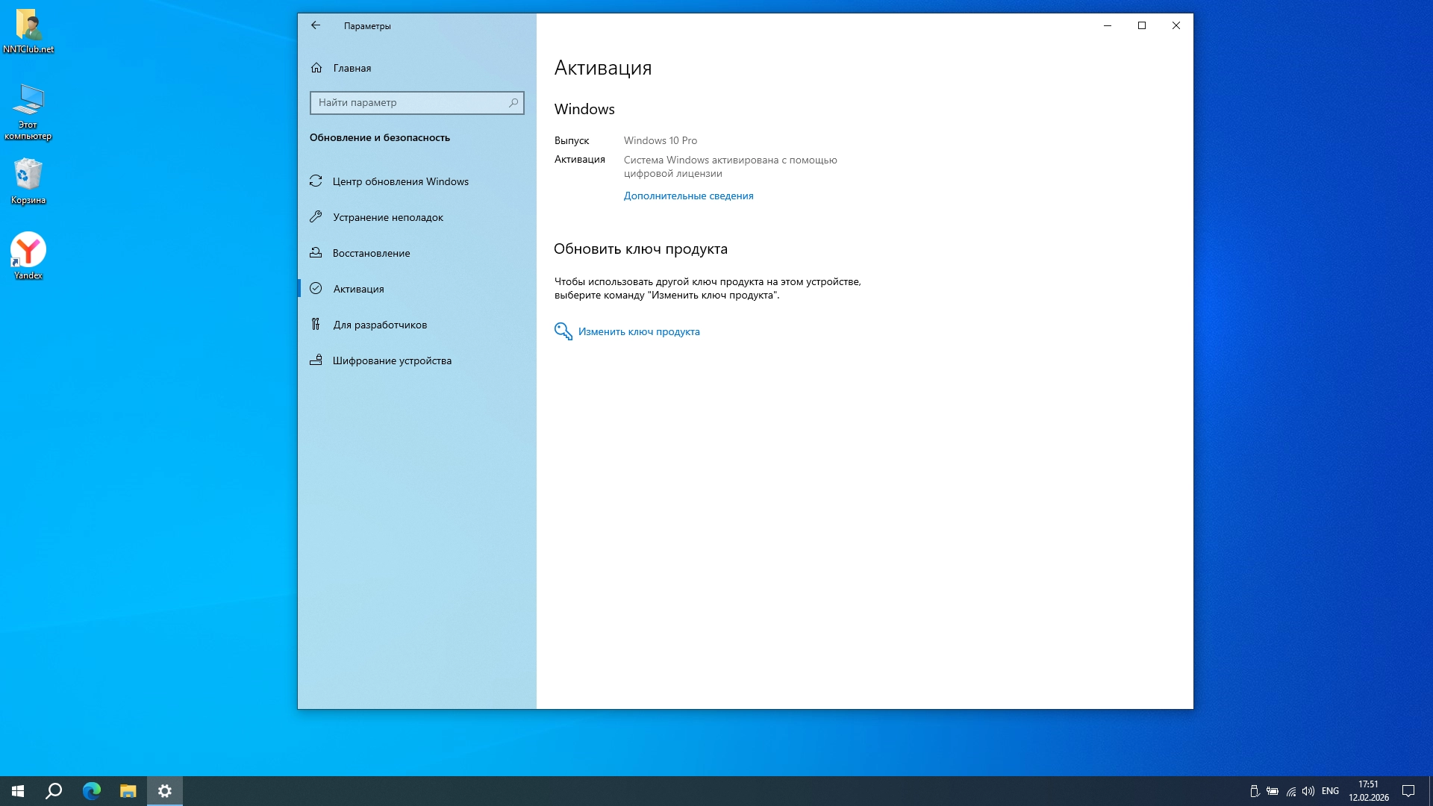
Task: Click the Yandex browser desktop shortcut
Action: pyautogui.click(x=28, y=252)
